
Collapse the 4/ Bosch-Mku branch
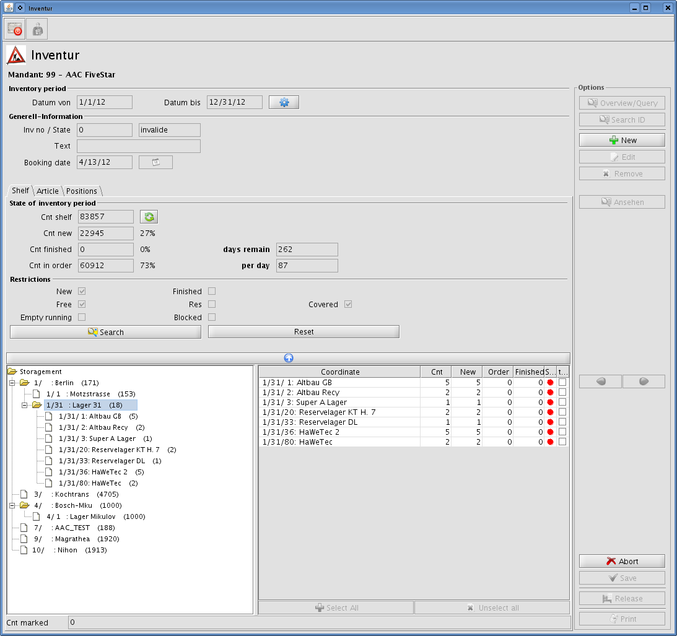point(12,505)
